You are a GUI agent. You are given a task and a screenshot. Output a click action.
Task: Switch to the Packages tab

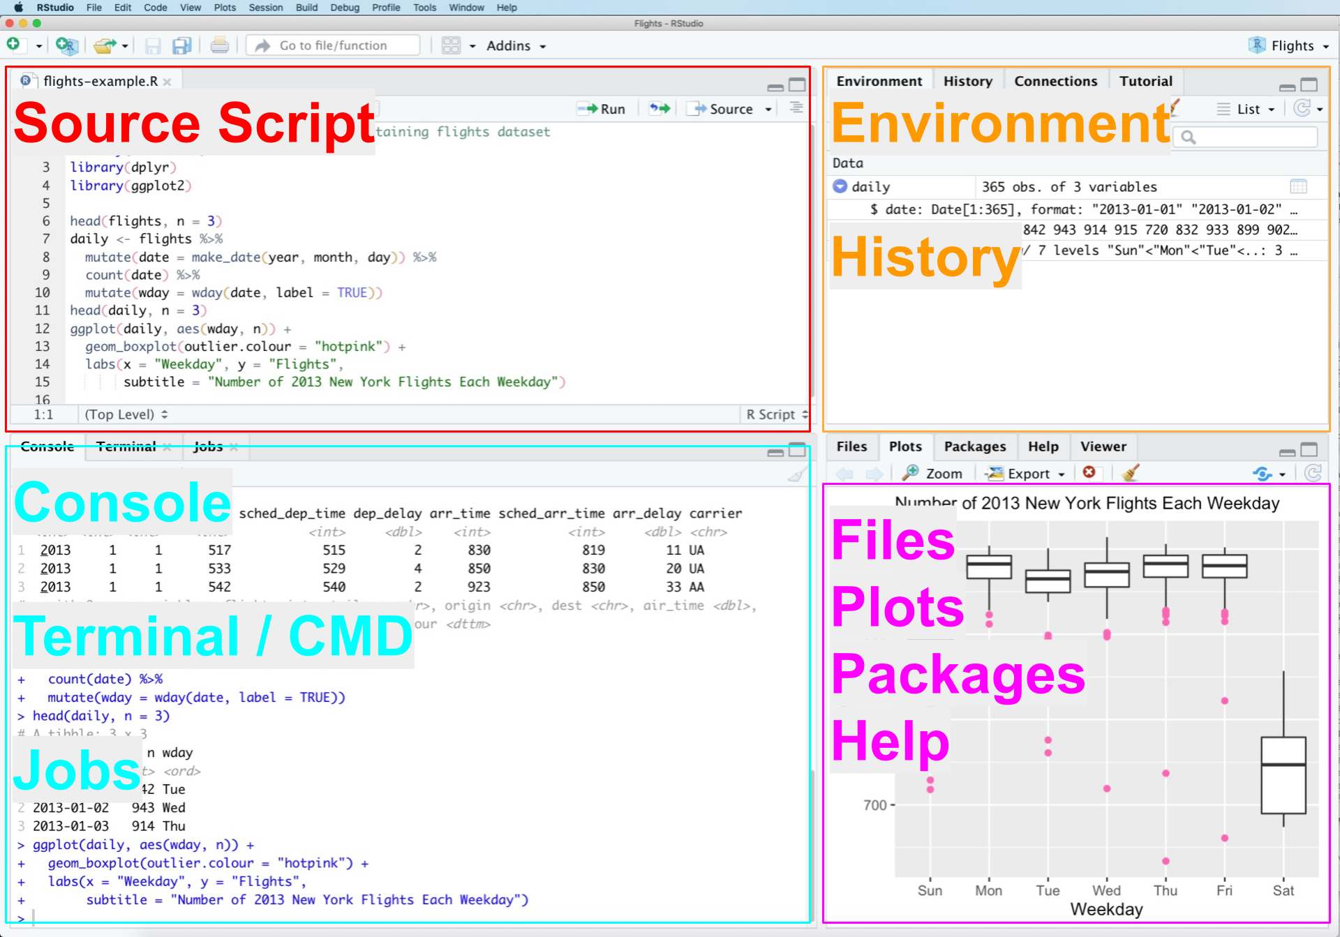pyautogui.click(x=975, y=447)
